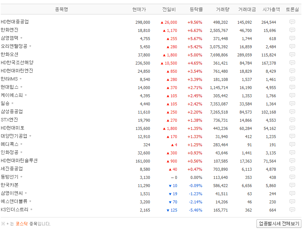Viewport: 304px width, 229px height.
Task: Open the 메디콕스 stock link
Action: [x=10, y=144]
